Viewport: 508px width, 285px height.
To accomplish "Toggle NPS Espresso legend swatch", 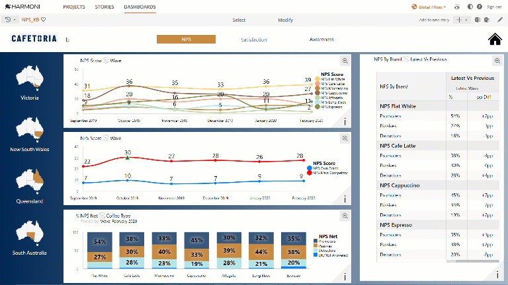I will [x=317, y=107].
